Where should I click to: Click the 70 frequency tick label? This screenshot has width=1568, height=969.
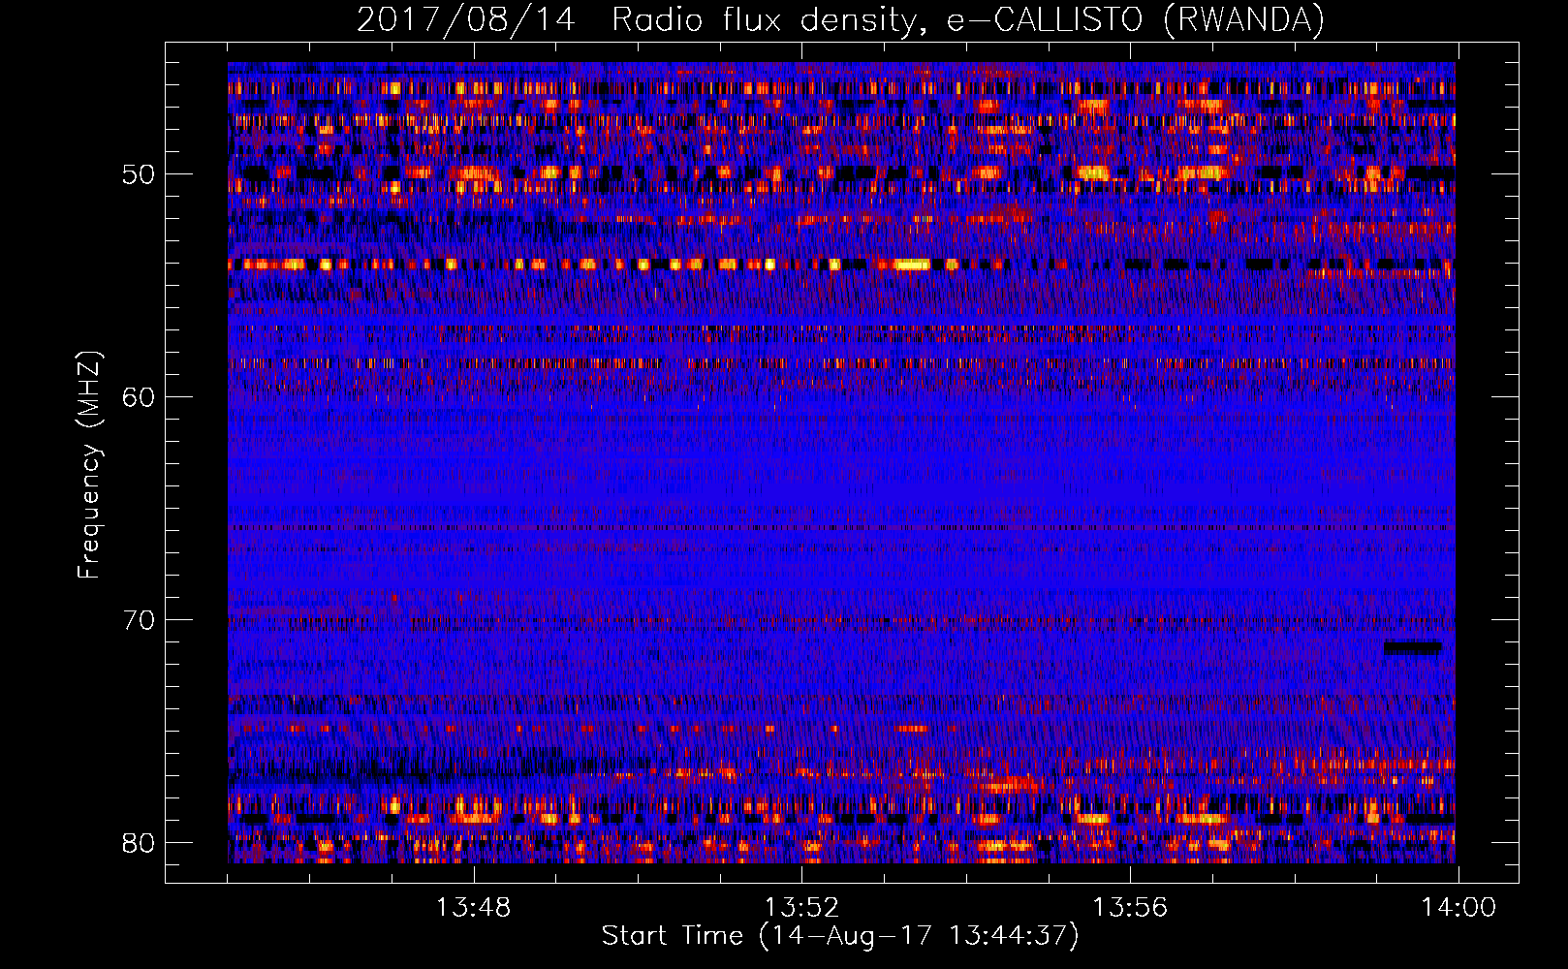click(x=139, y=620)
